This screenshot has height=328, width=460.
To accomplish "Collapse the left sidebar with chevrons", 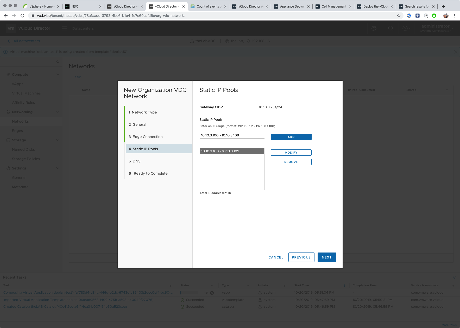I will 58,62.
